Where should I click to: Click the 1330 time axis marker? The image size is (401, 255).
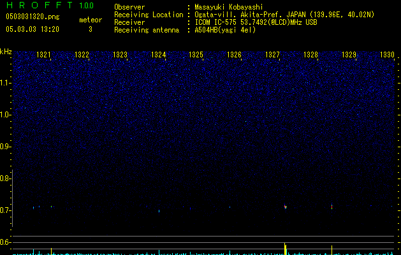[387, 55]
